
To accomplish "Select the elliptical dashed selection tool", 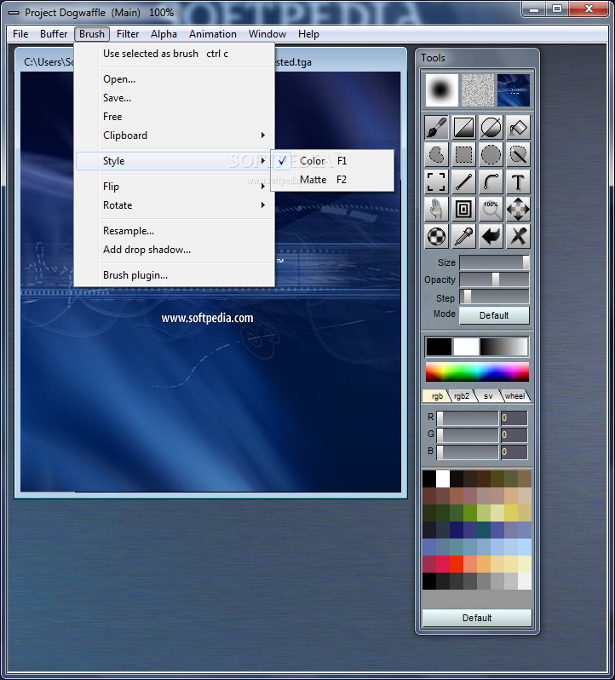I will (x=491, y=154).
